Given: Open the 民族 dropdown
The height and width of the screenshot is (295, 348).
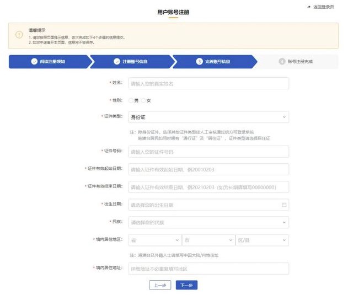Looking at the screenshot, I should pos(208,222).
